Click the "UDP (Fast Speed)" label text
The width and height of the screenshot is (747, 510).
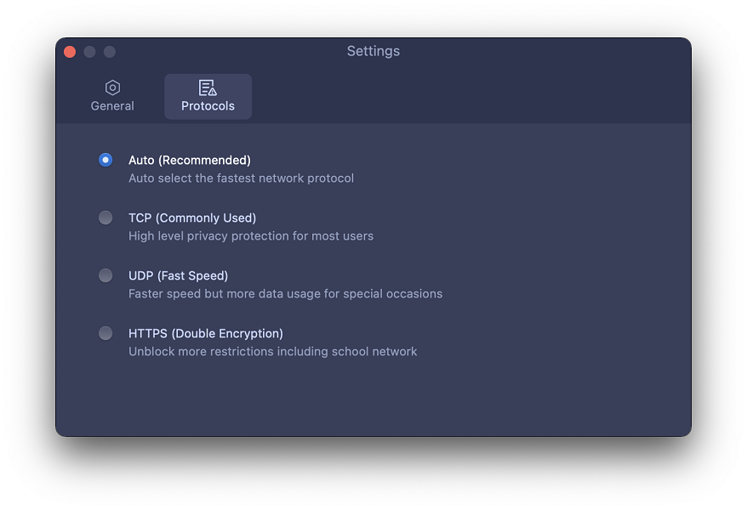pyautogui.click(x=178, y=275)
